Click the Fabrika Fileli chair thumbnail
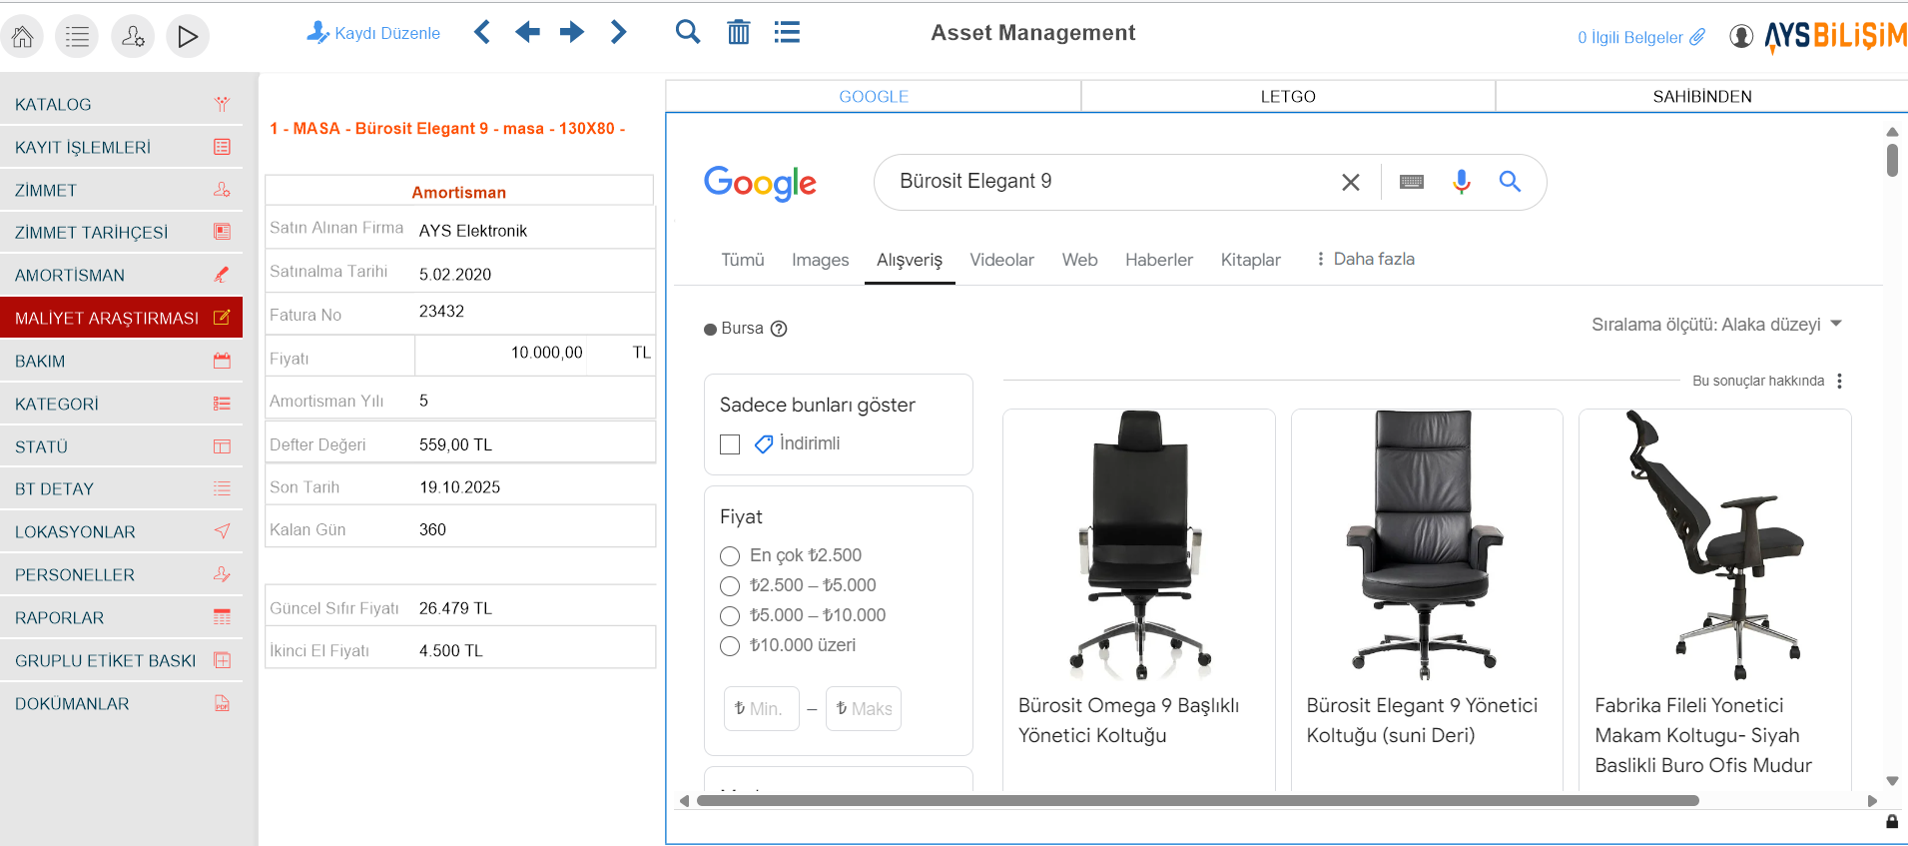This screenshot has height=846, width=1908. (1714, 544)
